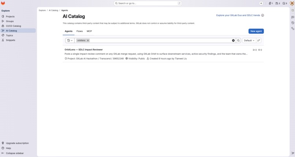The width and height of the screenshot is (295, 157).
Task: Click the info icon beside SDLC trends
Action: [262, 15]
